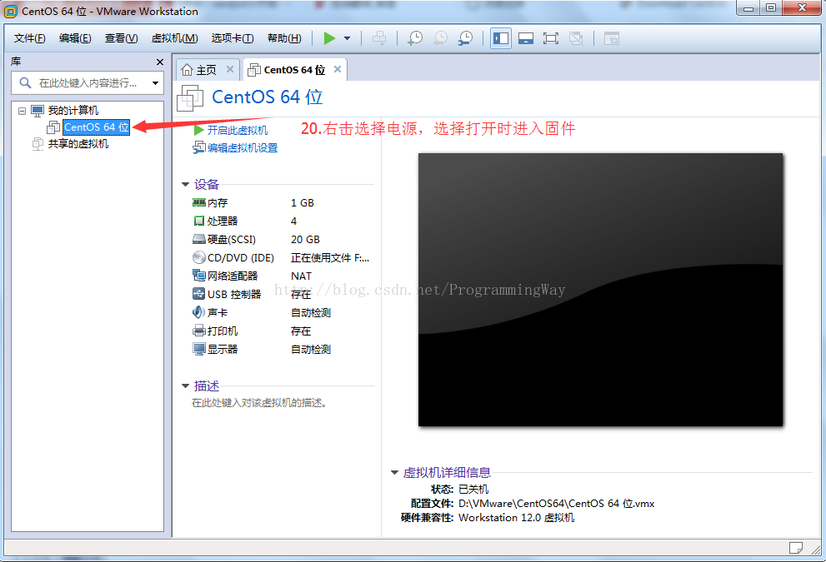This screenshot has height=562, width=826.
Task: Toggle the thumbnail bar view
Action: (525, 38)
